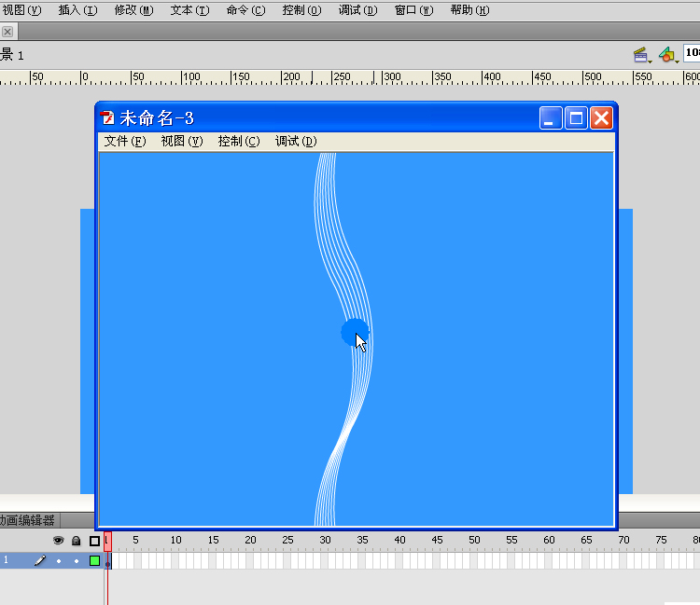Click the Edit Symbols shapes icon
The height and width of the screenshot is (605, 700).
click(x=668, y=55)
